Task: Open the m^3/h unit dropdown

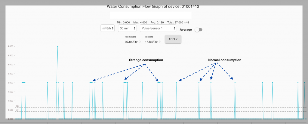Action: pyautogui.click(x=108, y=28)
